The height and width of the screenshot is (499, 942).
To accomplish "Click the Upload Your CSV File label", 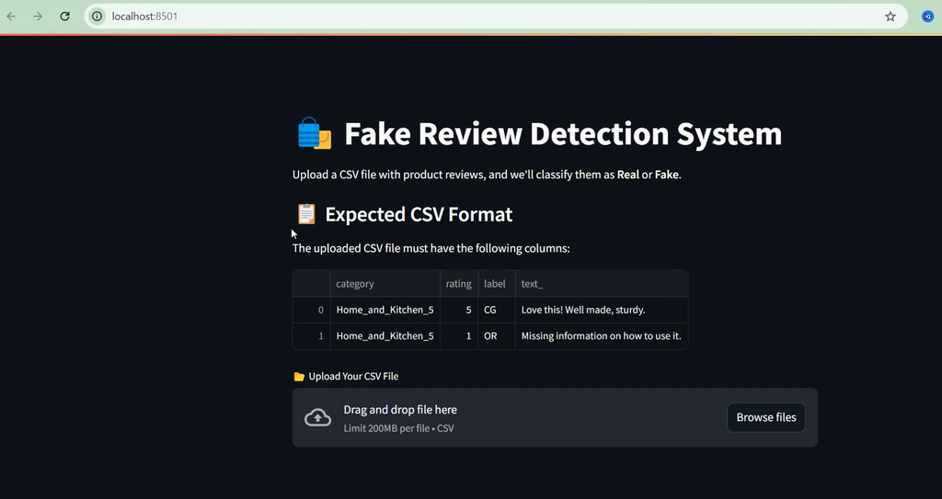I will [x=353, y=377].
